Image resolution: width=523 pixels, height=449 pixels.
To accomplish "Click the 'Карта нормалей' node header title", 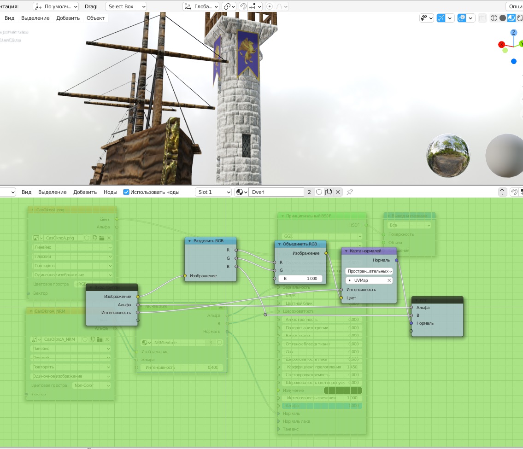I will coord(365,251).
